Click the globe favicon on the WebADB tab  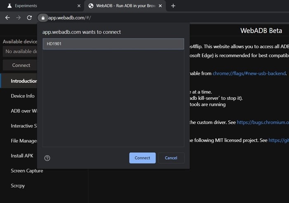pyautogui.click(x=91, y=6)
